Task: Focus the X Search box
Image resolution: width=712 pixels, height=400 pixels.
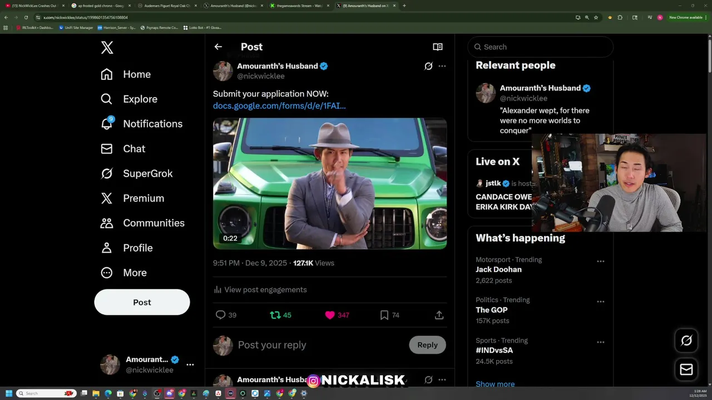Action: 540,47
